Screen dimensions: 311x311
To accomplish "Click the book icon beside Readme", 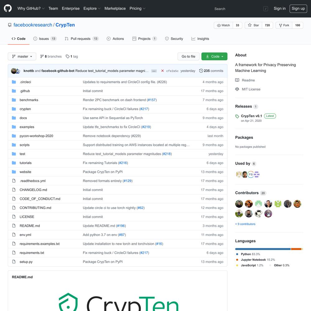I will [237, 80].
